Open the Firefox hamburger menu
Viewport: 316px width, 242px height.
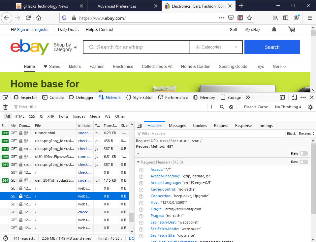(x=310, y=18)
